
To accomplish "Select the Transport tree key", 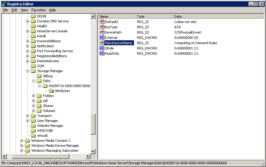I will 44,116.
